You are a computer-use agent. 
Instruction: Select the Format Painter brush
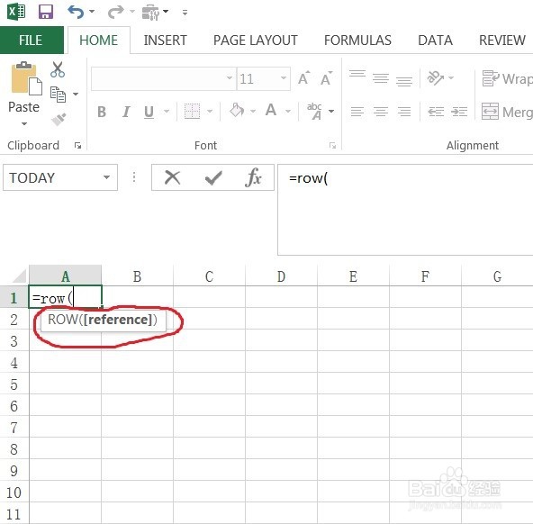click(x=59, y=119)
